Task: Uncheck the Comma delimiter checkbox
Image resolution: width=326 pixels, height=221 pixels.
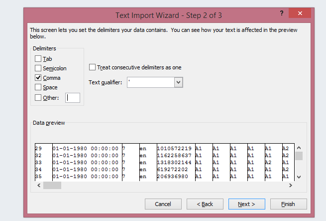Action: pyautogui.click(x=38, y=78)
